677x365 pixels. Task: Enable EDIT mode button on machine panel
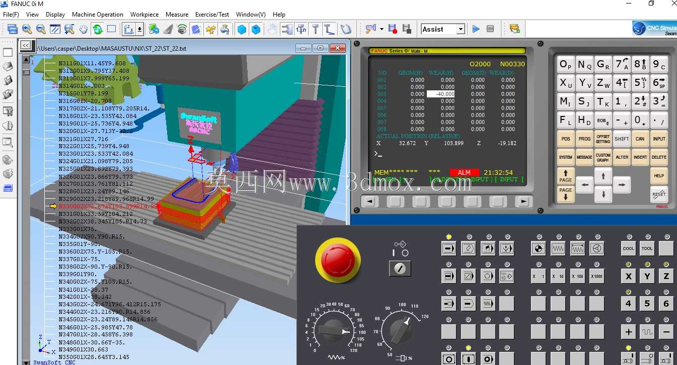click(x=468, y=248)
